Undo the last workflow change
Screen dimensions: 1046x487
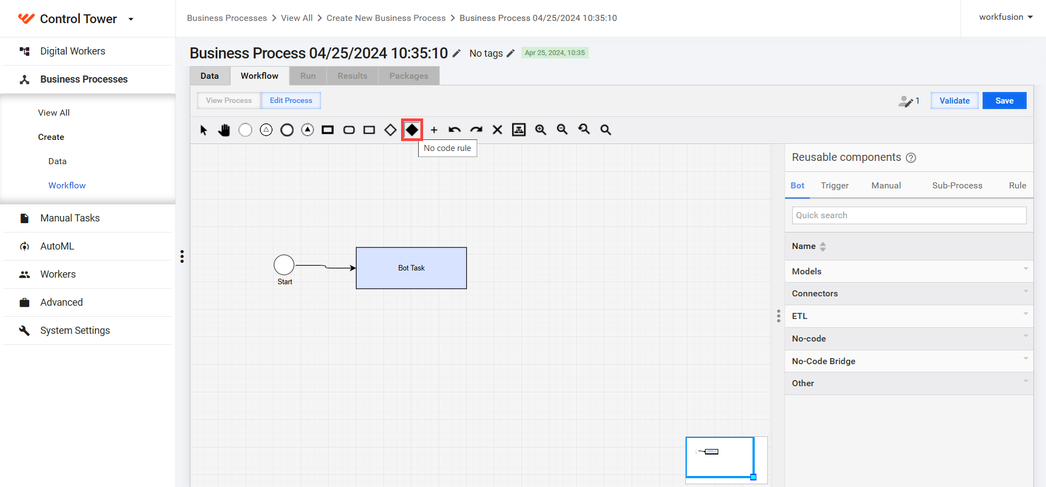(455, 130)
